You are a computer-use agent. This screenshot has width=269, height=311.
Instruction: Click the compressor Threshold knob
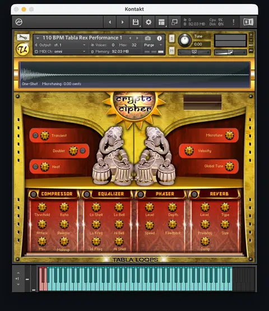click(42, 207)
